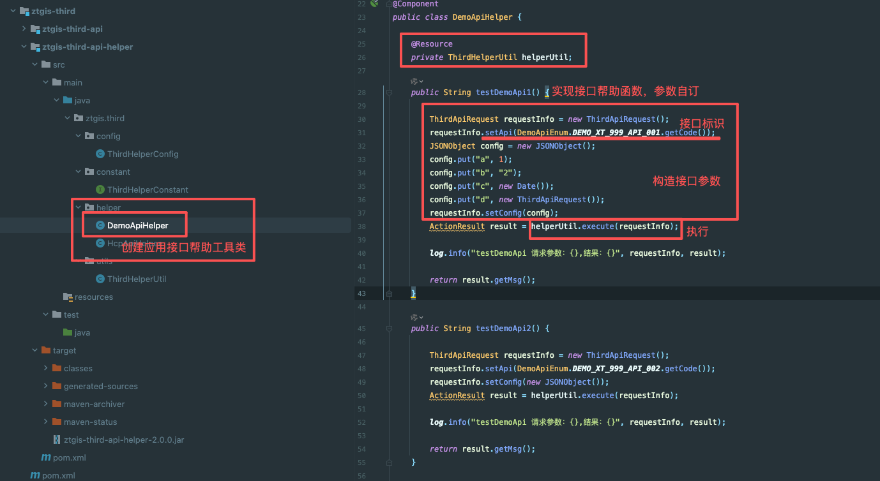Click the green java test folder icon

(68, 332)
